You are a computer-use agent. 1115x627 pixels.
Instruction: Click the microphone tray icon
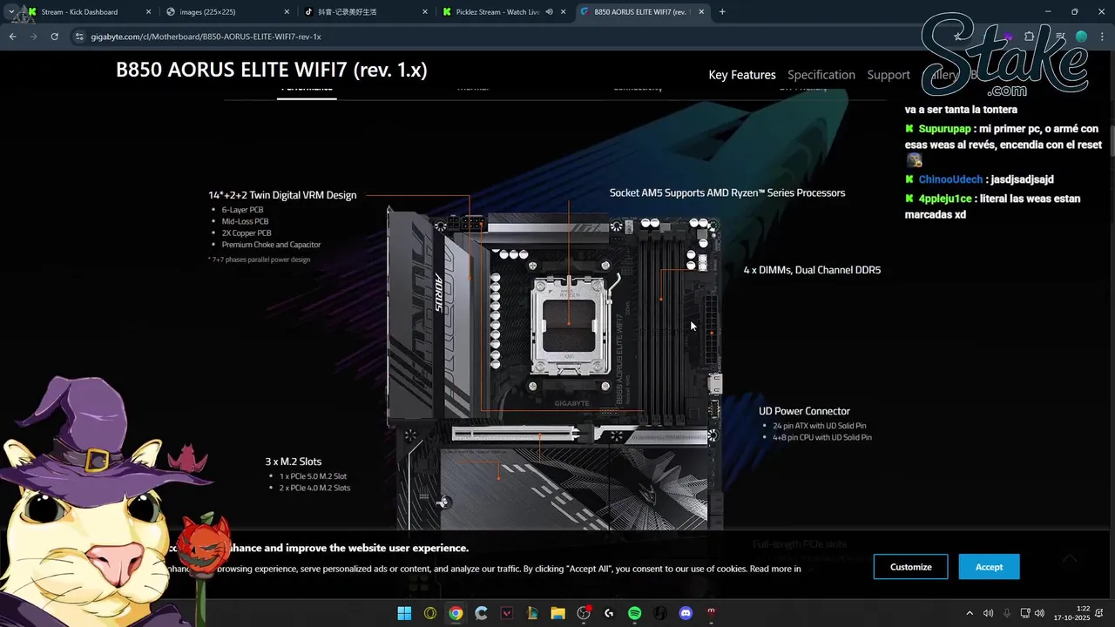pyautogui.click(x=1007, y=613)
